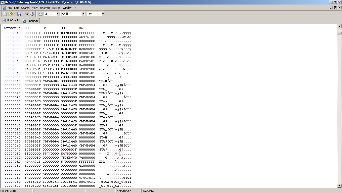
Task: Open the hex offset base dropdown
Action: pyautogui.click(x=103, y=14)
